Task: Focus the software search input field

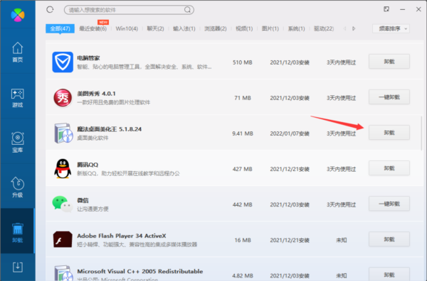Action: [125, 10]
